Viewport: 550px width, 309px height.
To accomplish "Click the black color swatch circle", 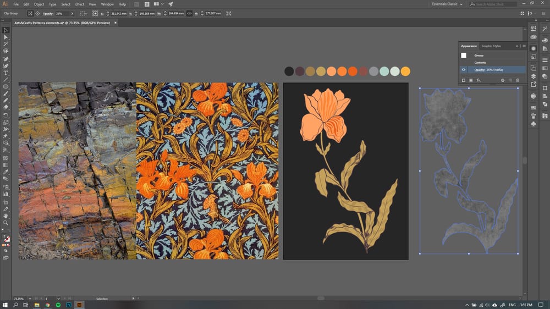I will 289,71.
